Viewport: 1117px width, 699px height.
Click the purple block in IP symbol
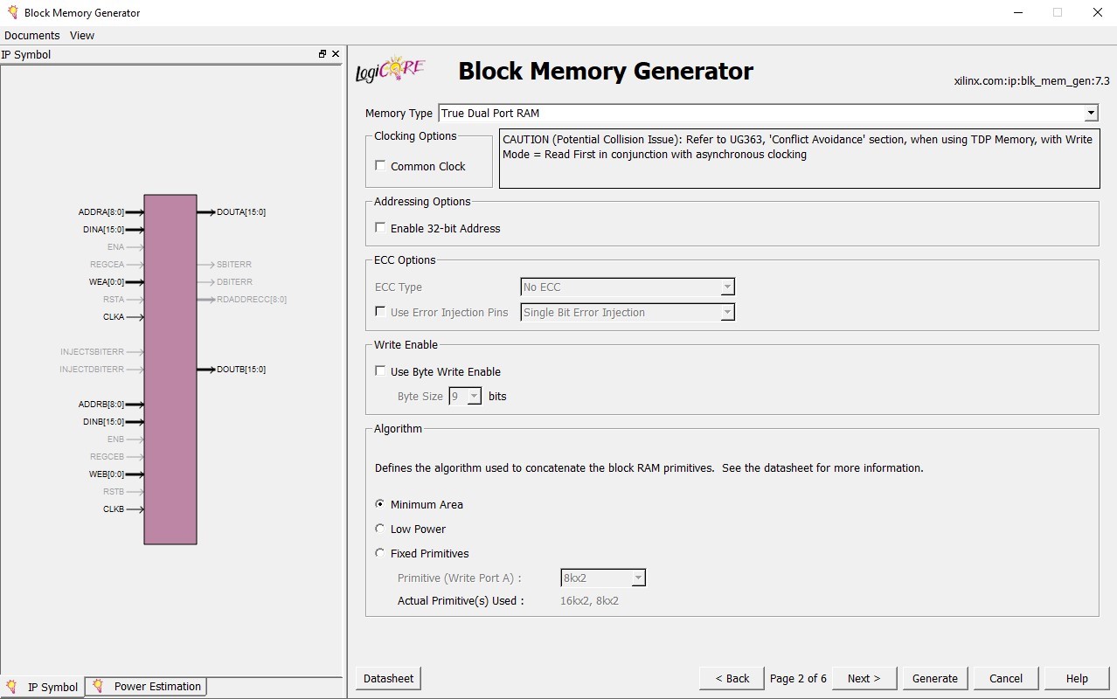(x=170, y=369)
